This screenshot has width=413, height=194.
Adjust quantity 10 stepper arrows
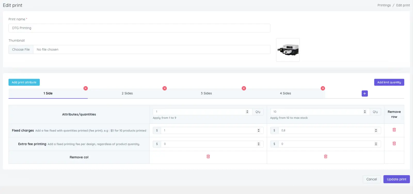coord(365,112)
